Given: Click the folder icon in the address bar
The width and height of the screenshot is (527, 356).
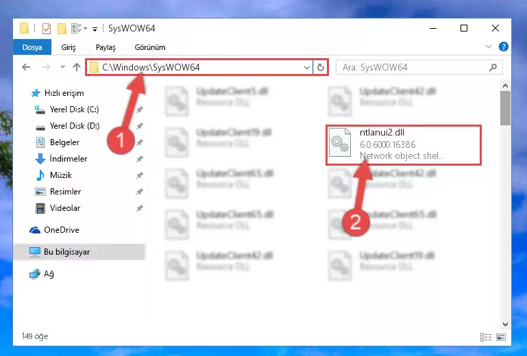Looking at the screenshot, I should point(94,67).
